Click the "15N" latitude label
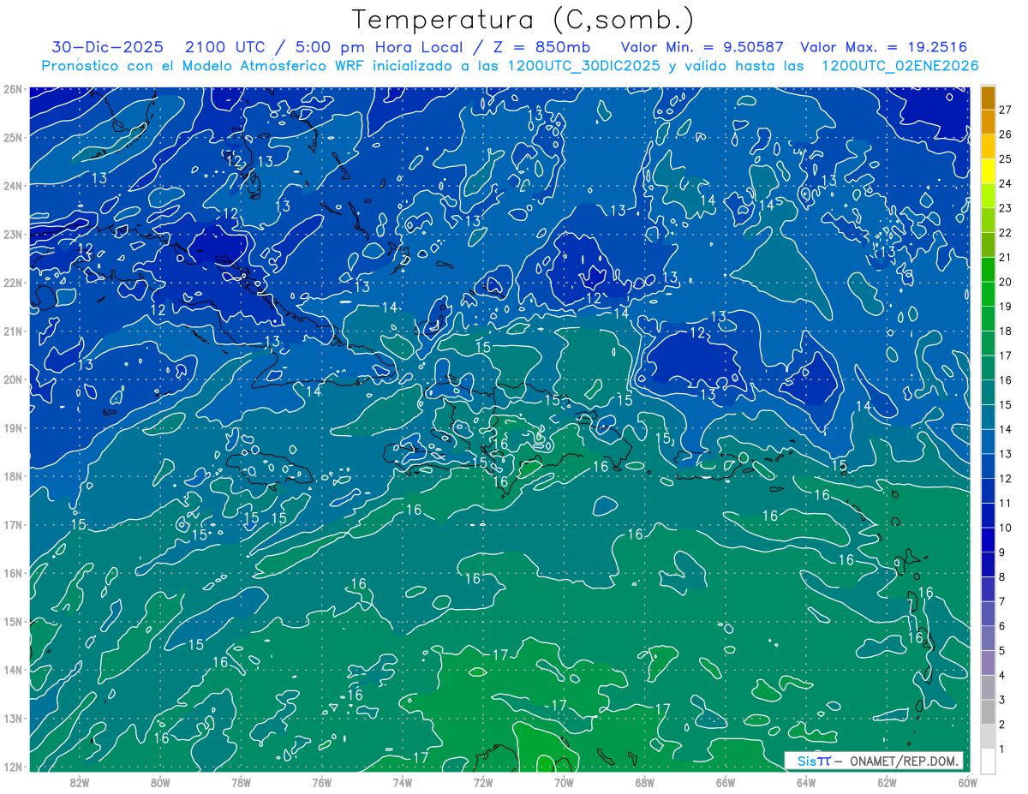This screenshot has height=794, width=1028. (x=12, y=621)
